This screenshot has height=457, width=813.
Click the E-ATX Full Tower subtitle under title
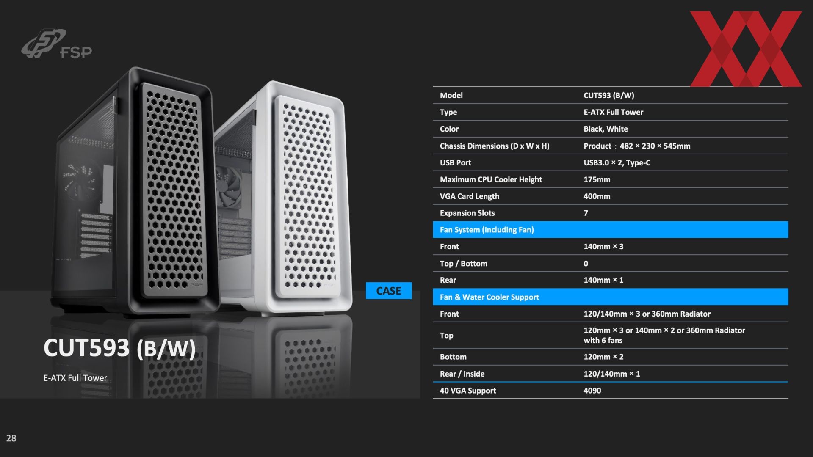tap(75, 378)
